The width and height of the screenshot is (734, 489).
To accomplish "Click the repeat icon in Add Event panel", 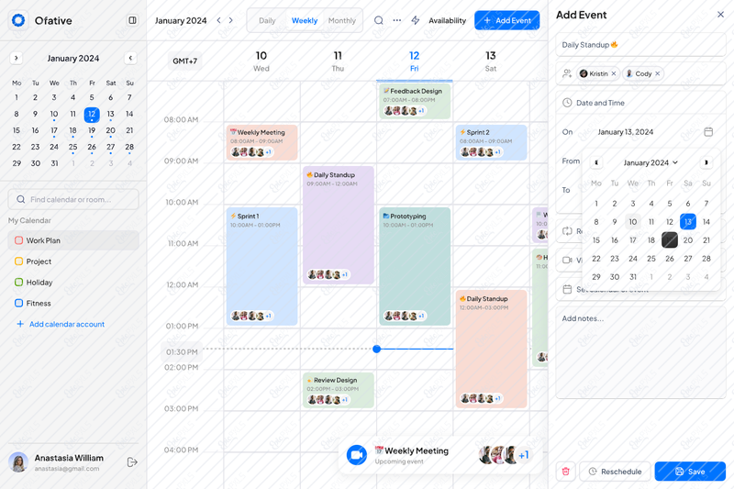I will [x=567, y=231].
